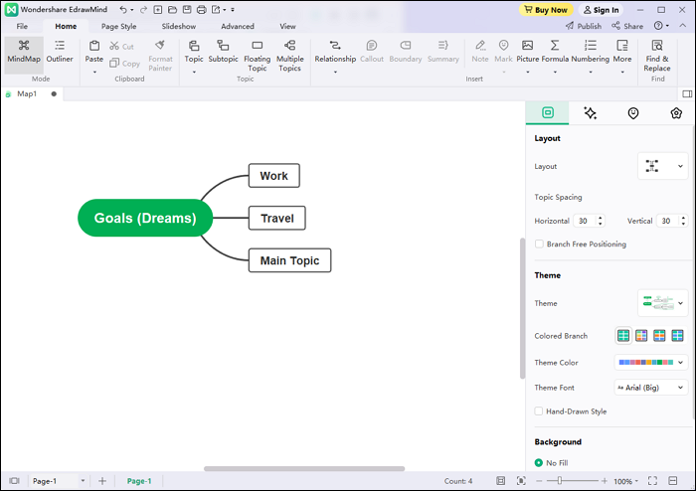
Task: Choose the first Colored Branch style
Action: pos(623,336)
